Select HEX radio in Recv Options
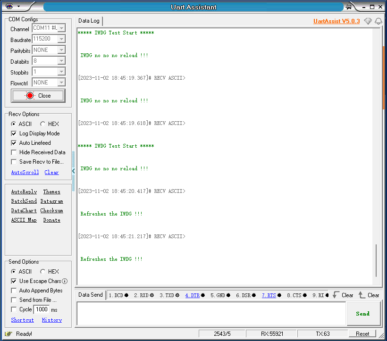Image resolution: width=387 pixels, height=341 pixels. point(43,124)
